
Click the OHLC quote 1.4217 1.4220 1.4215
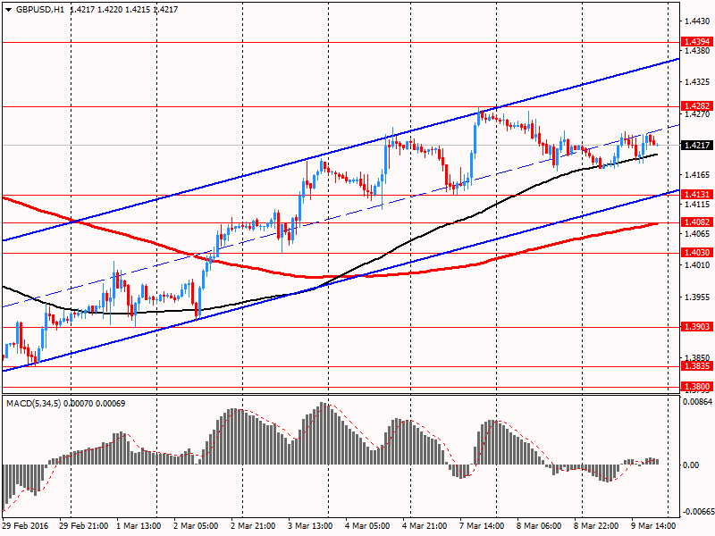click(x=109, y=10)
